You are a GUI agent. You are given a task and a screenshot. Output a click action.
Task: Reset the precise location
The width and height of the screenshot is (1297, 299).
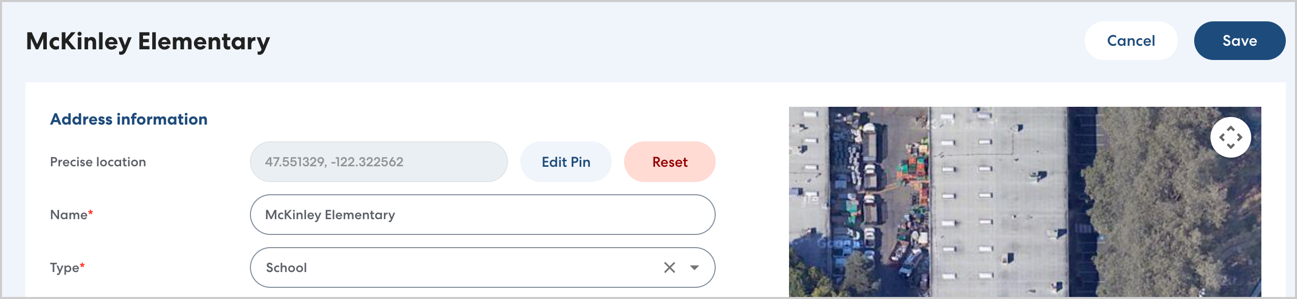669,162
